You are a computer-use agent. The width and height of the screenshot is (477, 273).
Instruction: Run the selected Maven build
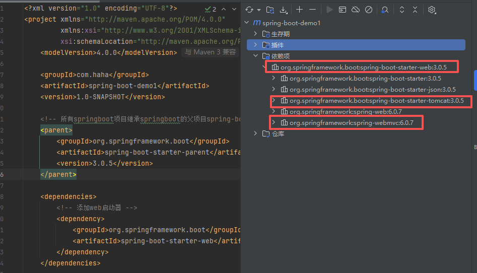click(329, 10)
